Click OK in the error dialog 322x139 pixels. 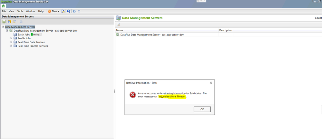click(x=202, y=109)
